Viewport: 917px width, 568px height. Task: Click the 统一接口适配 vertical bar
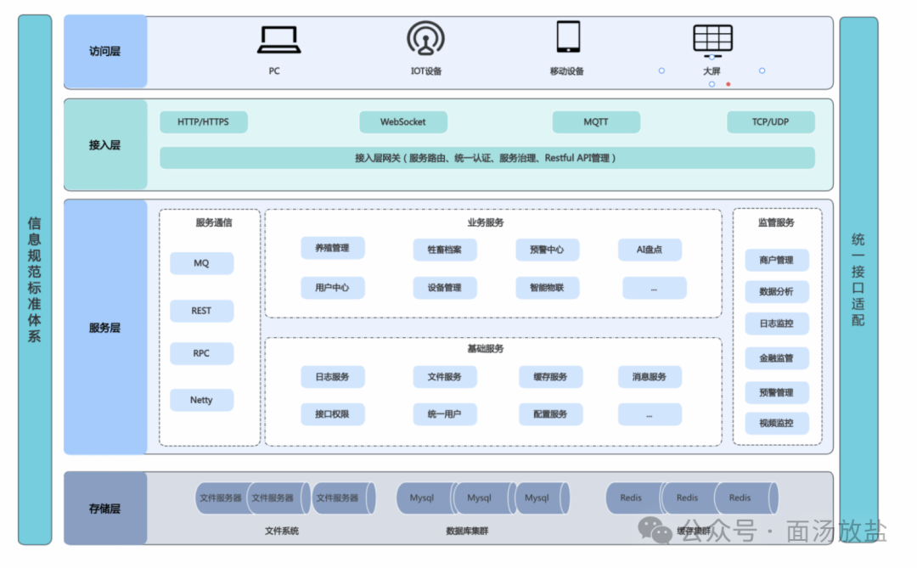point(858,279)
